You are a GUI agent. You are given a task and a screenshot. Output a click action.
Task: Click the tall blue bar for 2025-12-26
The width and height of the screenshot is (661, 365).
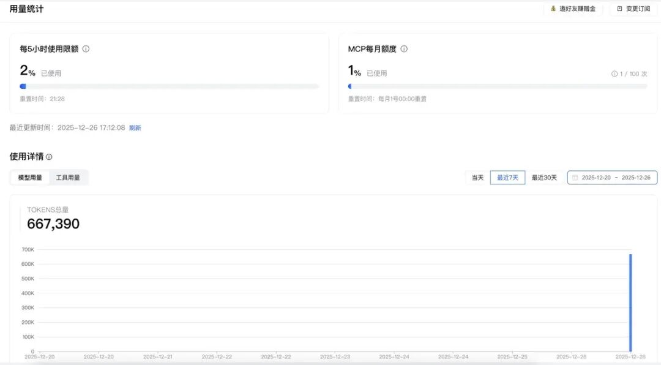tap(631, 300)
